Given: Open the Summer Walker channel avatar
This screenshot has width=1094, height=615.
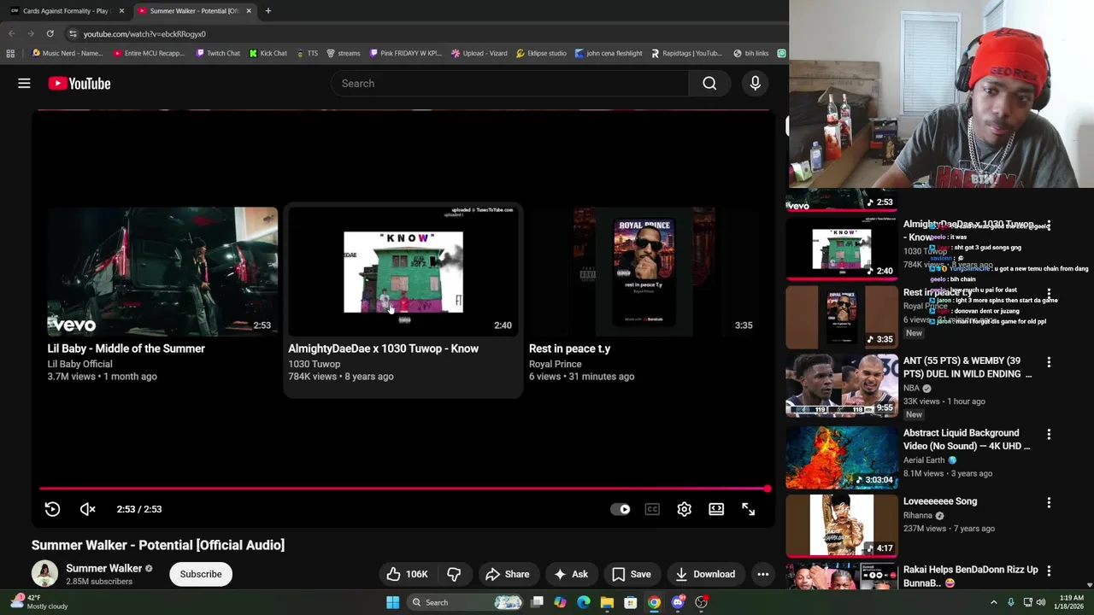Looking at the screenshot, I should click(x=44, y=574).
